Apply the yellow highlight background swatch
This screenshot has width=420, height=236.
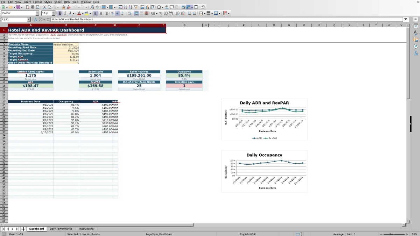tap(86, 13)
